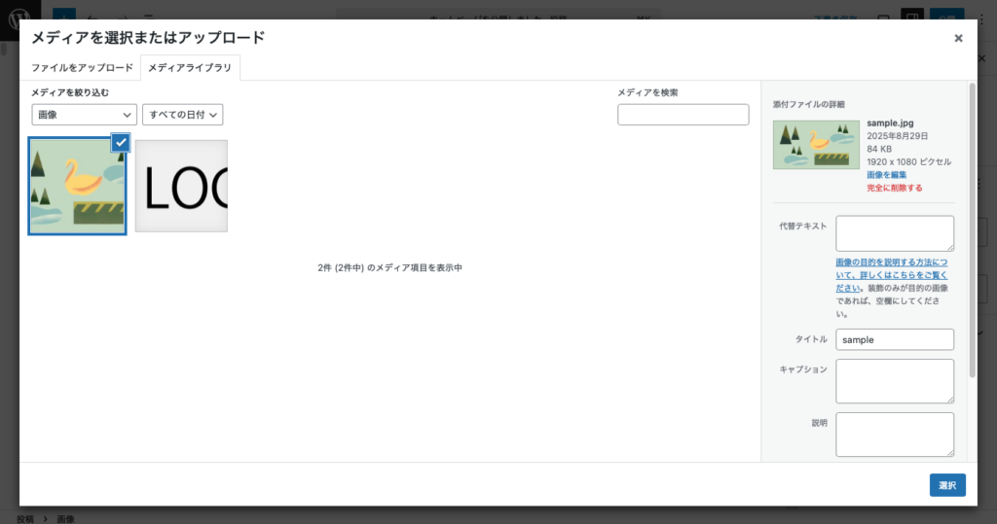Expand the すべての日付 date filter

coord(183,115)
